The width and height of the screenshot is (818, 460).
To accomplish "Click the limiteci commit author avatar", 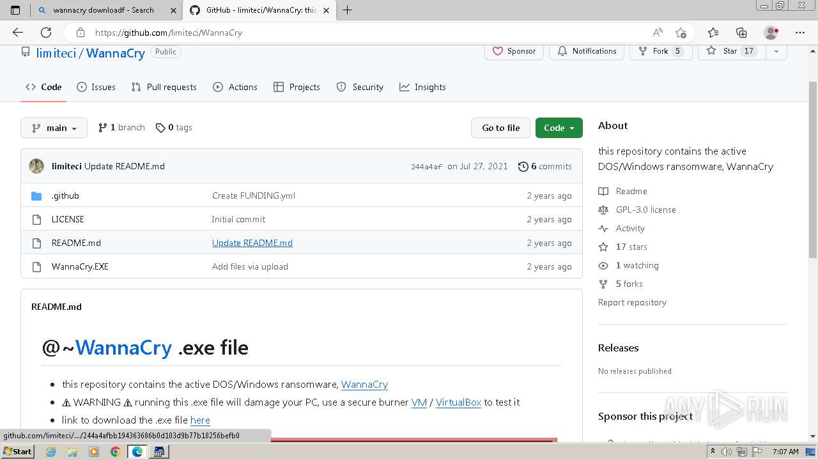I will coord(36,166).
